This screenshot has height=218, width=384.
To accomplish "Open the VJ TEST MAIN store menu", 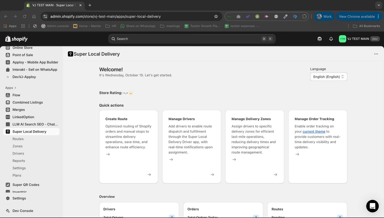I will pos(359,39).
